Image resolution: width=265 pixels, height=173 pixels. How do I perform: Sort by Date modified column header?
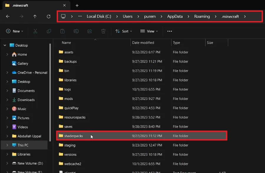[143, 43]
